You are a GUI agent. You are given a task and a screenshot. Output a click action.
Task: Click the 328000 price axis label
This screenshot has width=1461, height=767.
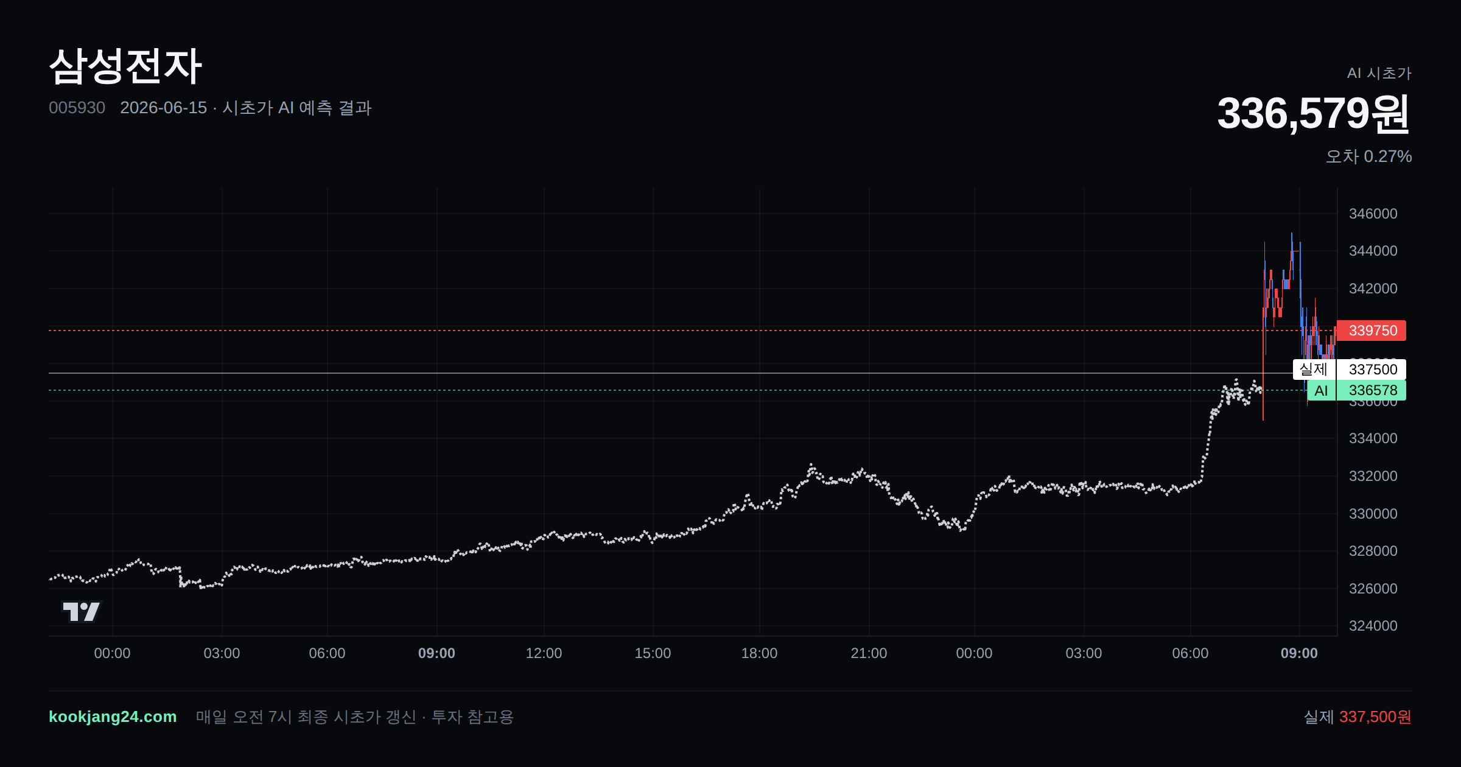point(1373,551)
